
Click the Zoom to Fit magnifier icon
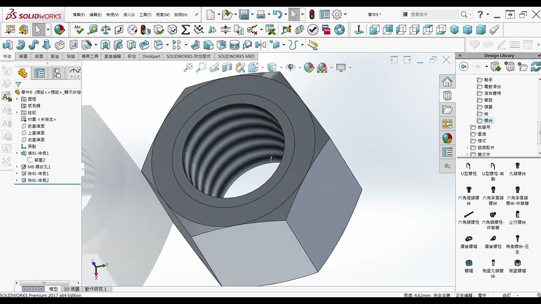click(188, 67)
